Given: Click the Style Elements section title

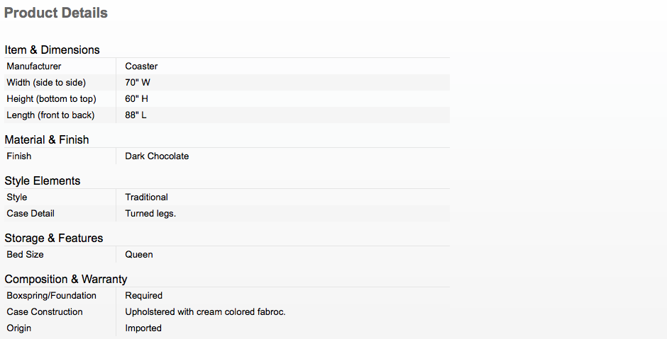Looking at the screenshot, I should [43, 180].
